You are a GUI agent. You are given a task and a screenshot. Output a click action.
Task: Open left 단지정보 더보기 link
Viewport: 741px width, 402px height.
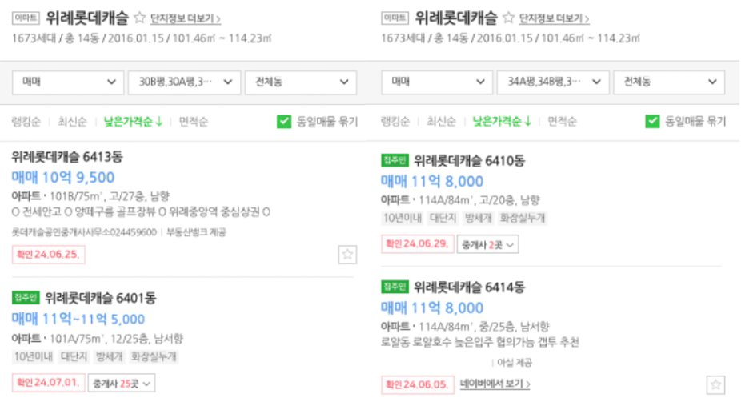click(x=186, y=18)
